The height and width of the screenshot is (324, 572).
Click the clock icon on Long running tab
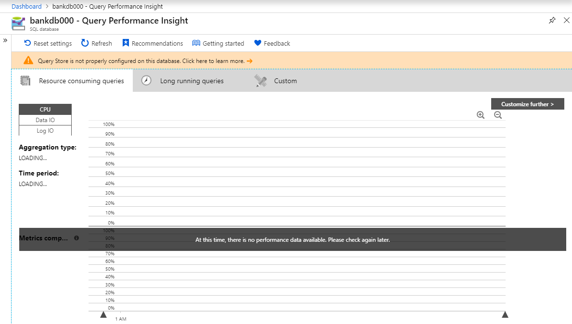[146, 81]
